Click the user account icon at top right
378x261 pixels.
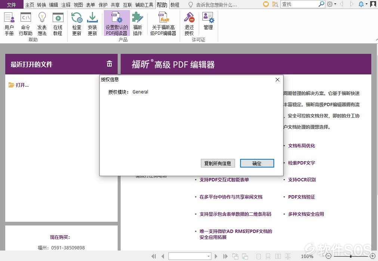click(373, 4)
